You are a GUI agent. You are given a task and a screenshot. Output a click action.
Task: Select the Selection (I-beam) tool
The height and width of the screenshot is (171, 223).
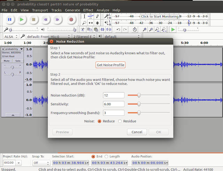(x=84, y=16)
